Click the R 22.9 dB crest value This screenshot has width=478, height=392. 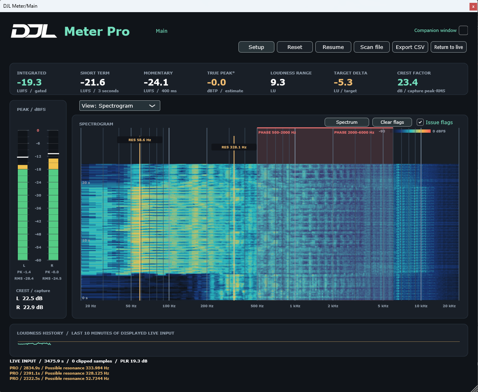(30, 307)
